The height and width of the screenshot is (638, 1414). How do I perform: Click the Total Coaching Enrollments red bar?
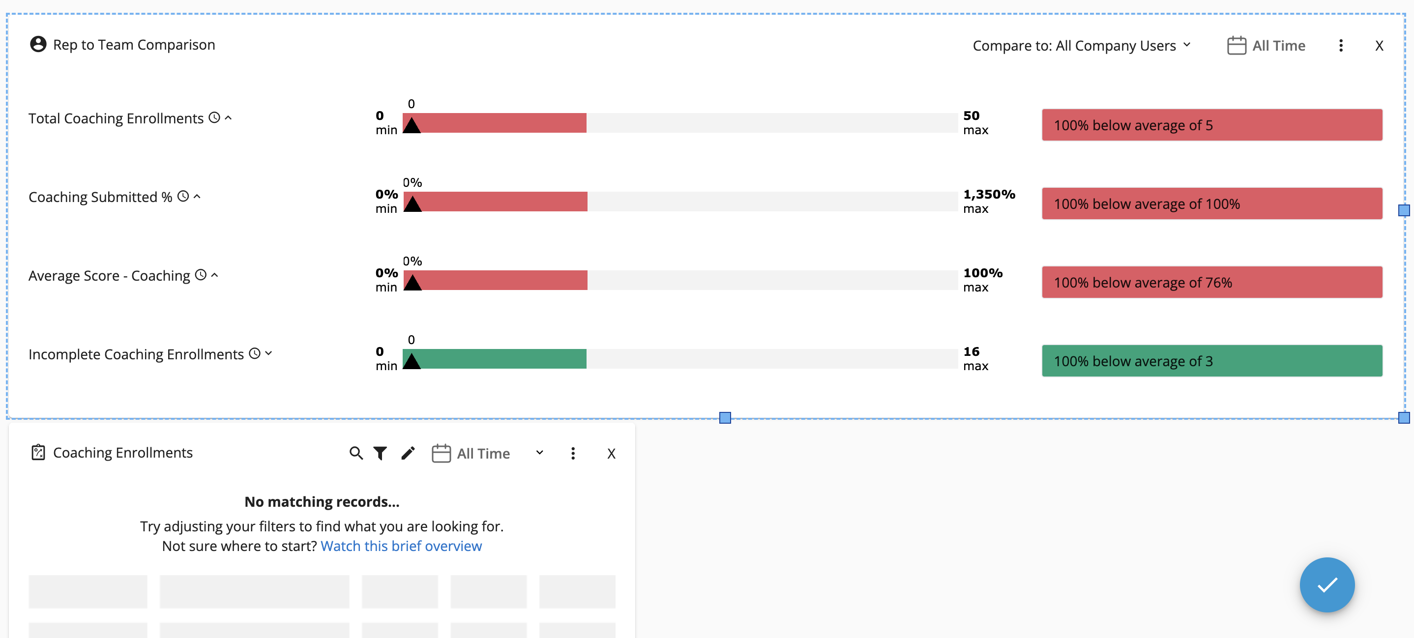[x=495, y=123]
